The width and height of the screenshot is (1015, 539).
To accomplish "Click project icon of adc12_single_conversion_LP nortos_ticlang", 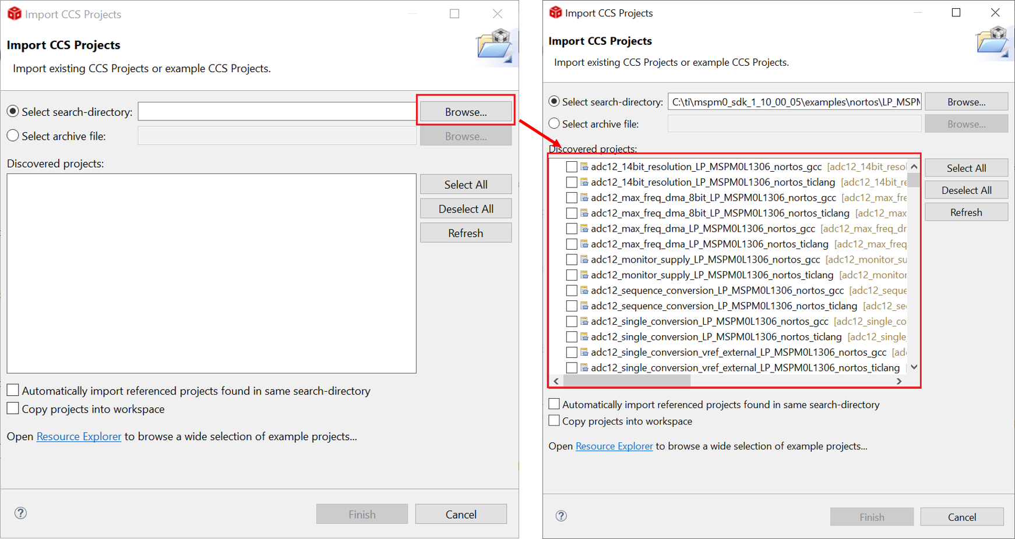I will coord(584,336).
